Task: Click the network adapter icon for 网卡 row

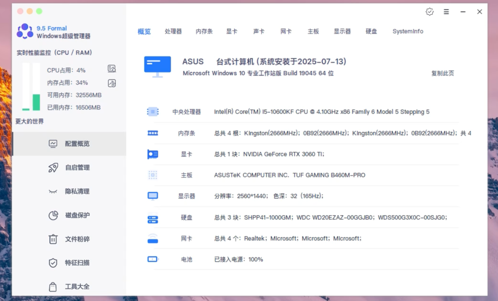Action: click(x=153, y=238)
